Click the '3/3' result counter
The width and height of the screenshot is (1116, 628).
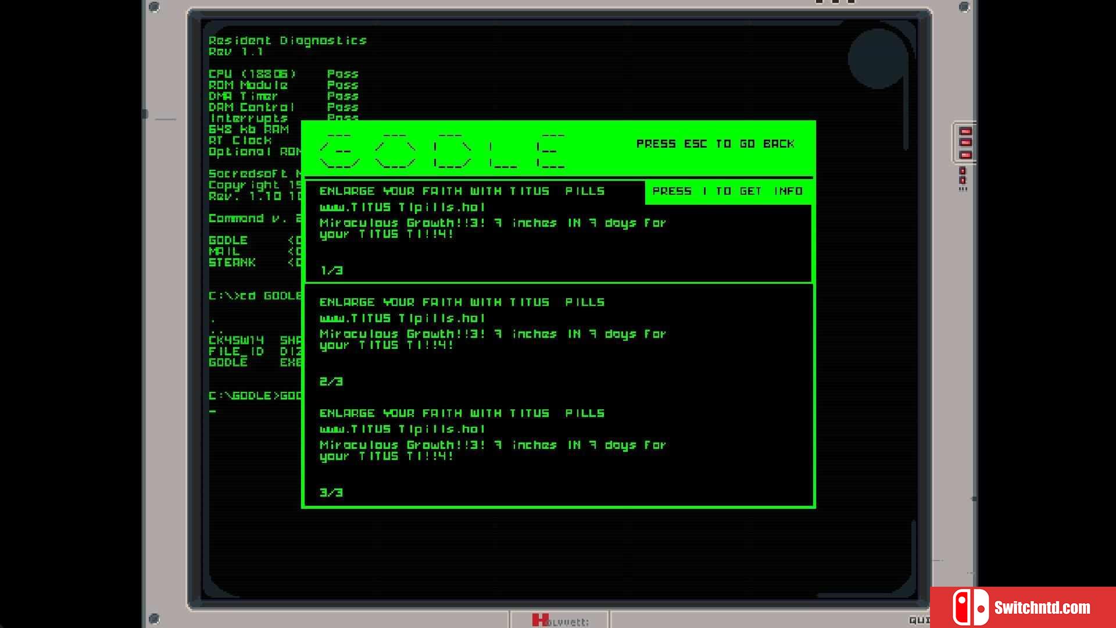tap(331, 493)
